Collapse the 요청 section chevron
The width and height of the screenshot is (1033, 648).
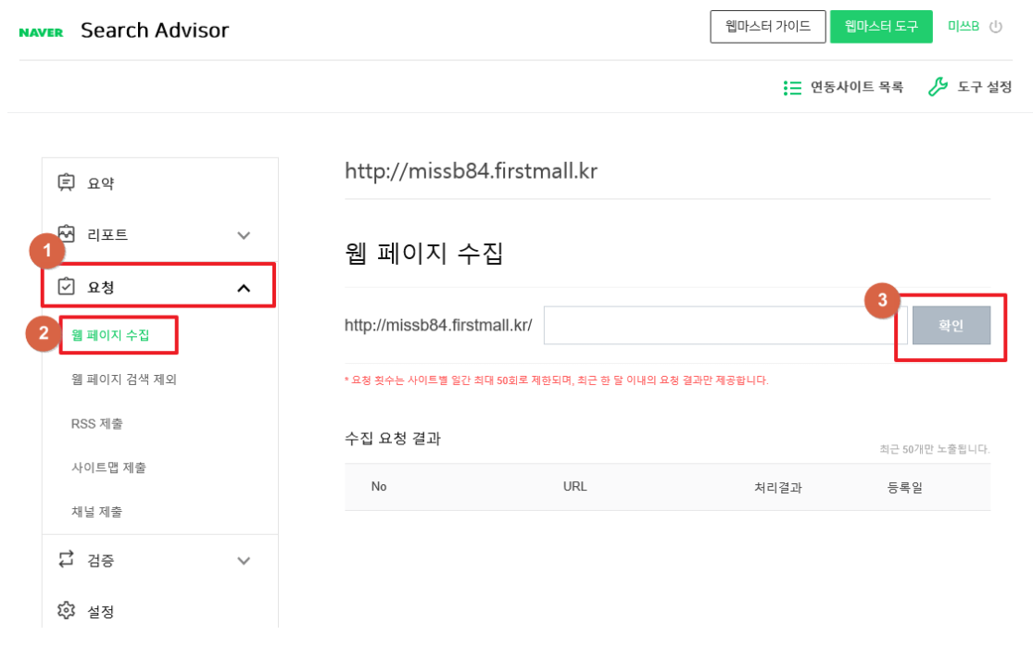point(244,288)
